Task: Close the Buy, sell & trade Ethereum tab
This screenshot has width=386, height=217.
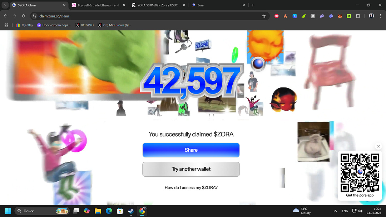Action: click(124, 5)
